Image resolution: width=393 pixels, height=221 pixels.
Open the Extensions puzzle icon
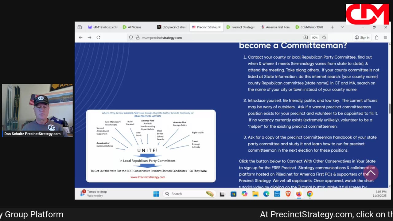tap(376, 37)
